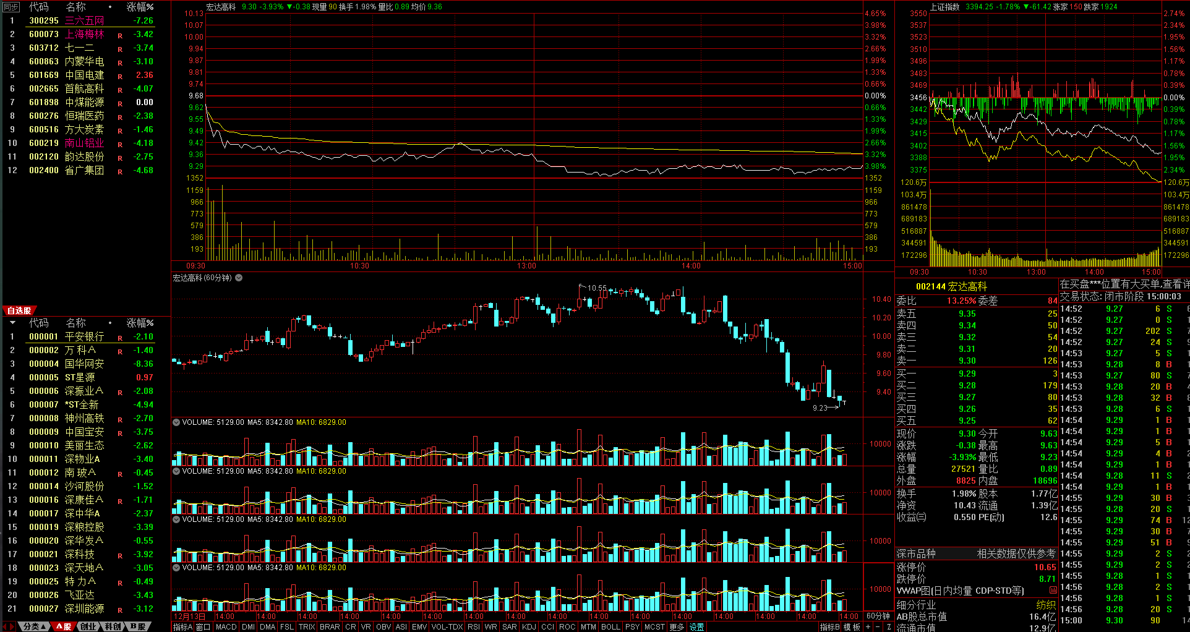Screen dimensions: 1190x632
Task: Switch to the 科创 tab
Action: tap(113, 626)
